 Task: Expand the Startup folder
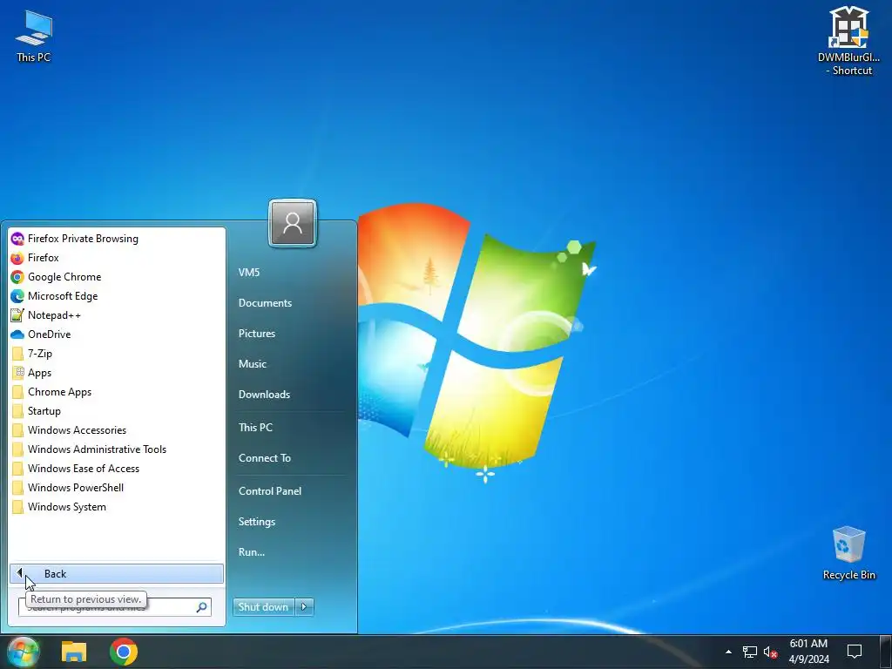click(x=117, y=411)
